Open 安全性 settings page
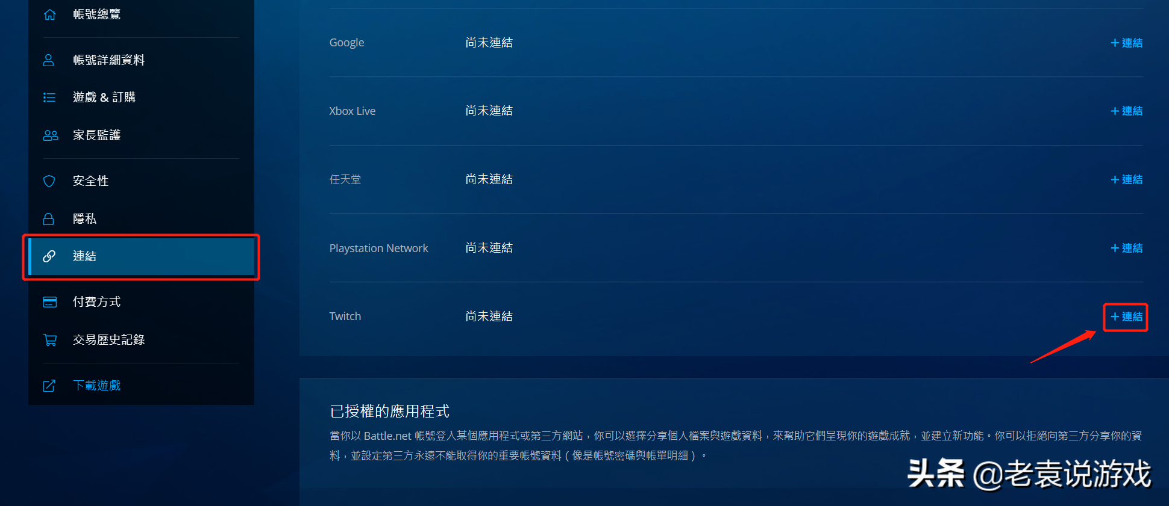This screenshot has height=506, width=1169. coord(90,181)
